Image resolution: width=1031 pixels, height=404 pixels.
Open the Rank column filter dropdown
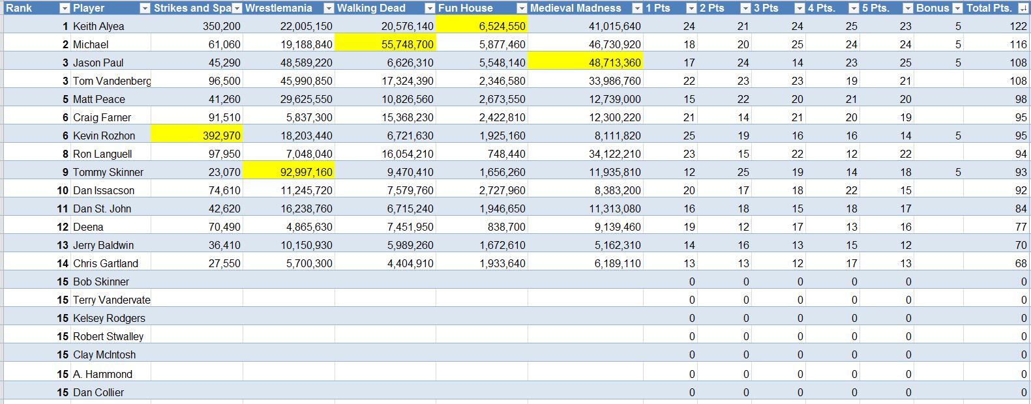[65, 8]
